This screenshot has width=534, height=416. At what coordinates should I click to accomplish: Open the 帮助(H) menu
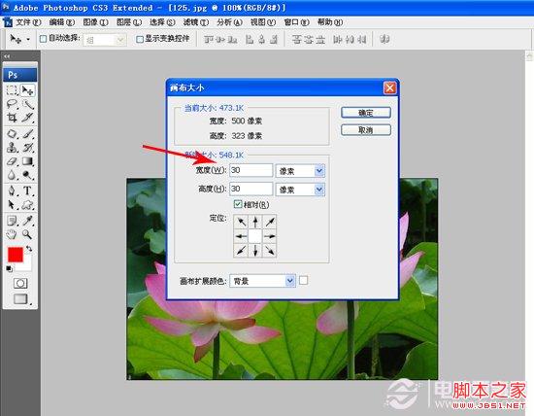click(x=330, y=22)
